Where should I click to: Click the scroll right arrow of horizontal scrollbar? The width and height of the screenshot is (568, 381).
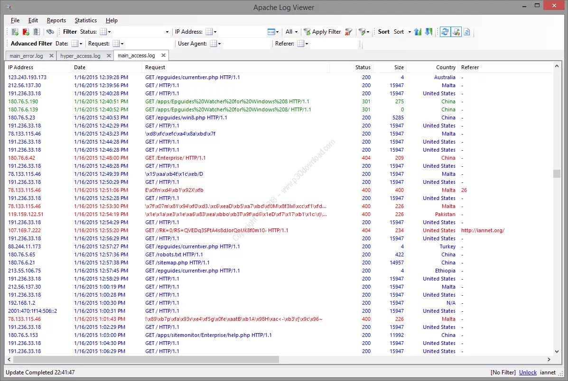[x=549, y=359]
